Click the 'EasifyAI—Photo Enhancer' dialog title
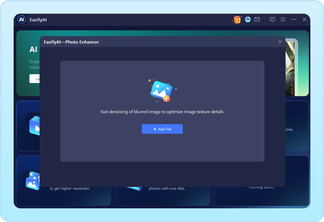This screenshot has height=222, width=324. click(71, 42)
